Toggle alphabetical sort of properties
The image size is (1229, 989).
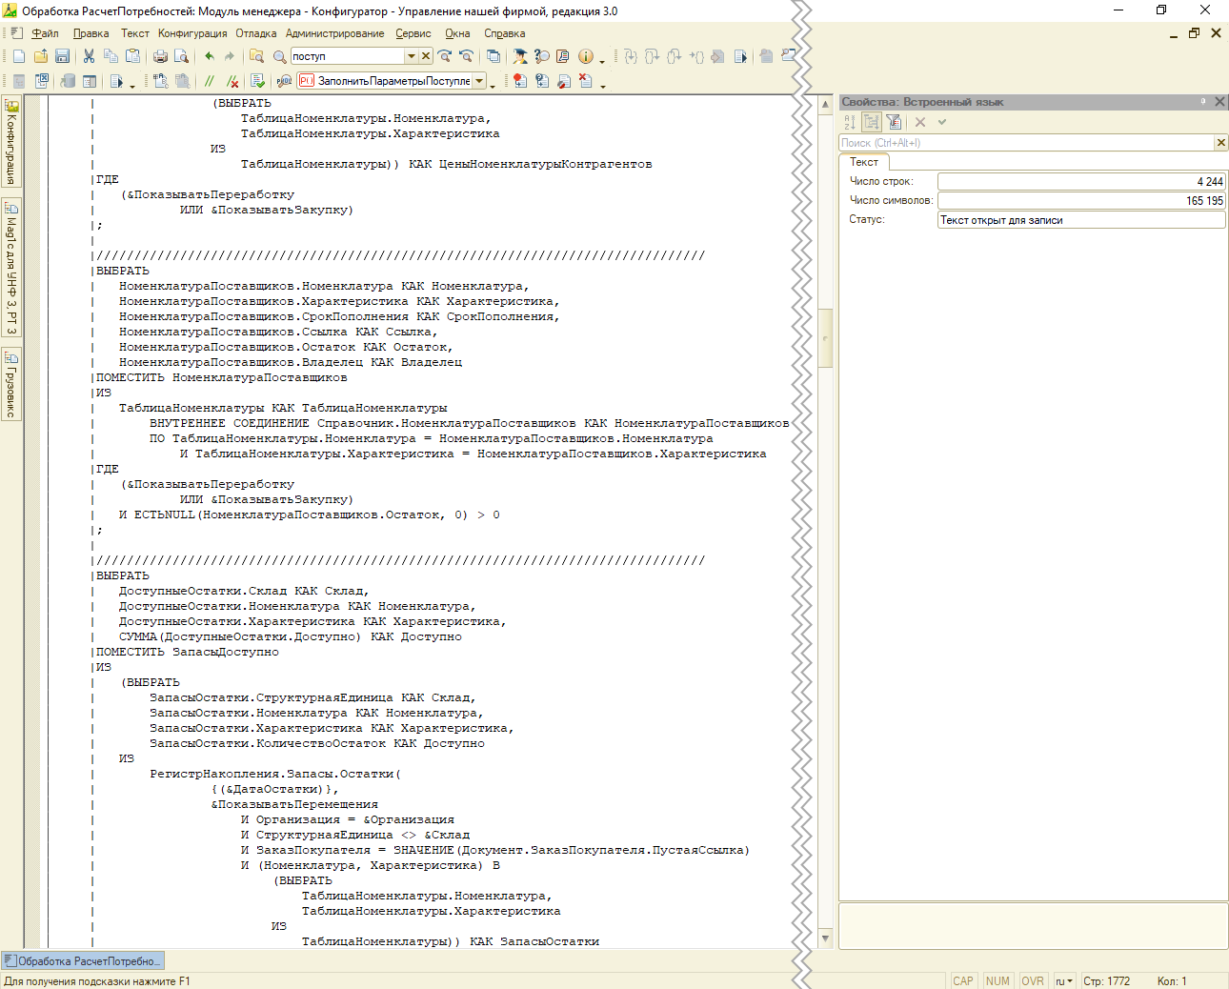[x=850, y=122]
